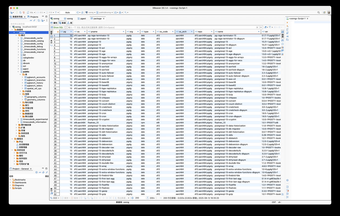Open the perspective switcher icon at top right
340x216 pixels.
click(325, 12)
